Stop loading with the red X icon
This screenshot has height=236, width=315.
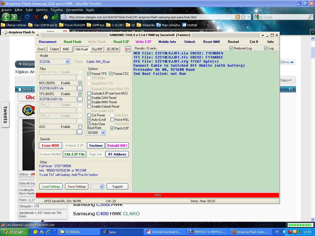[36, 17]
